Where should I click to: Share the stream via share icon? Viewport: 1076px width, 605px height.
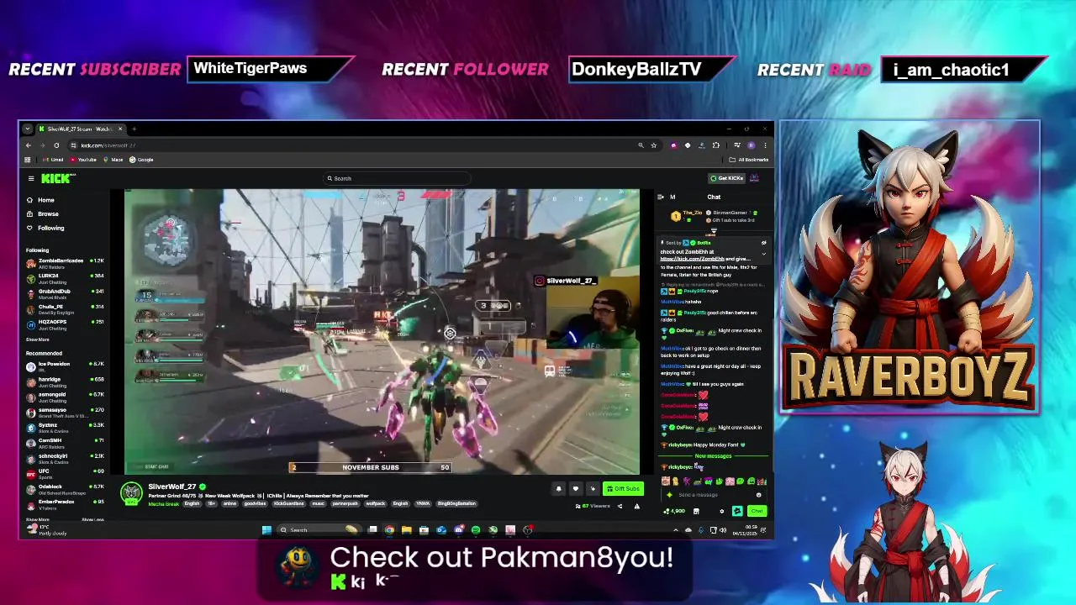pyautogui.click(x=620, y=506)
